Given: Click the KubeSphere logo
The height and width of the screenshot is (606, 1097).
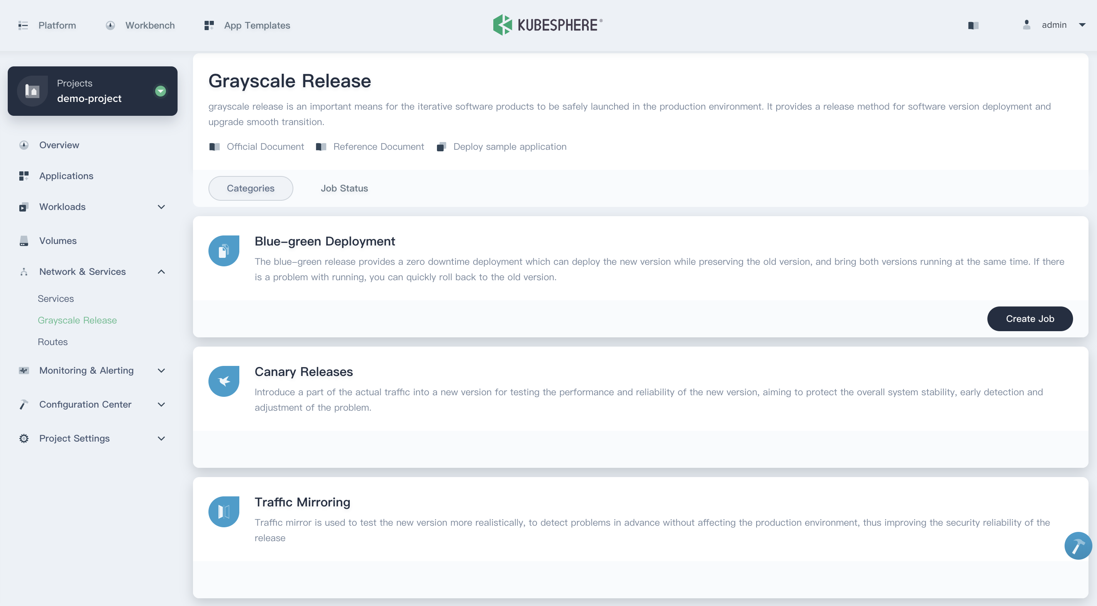Looking at the screenshot, I should tap(548, 25).
